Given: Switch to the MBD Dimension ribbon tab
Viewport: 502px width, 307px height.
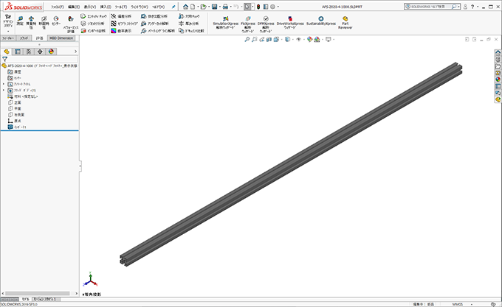Looking at the screenshot, I should click(61, 38).
